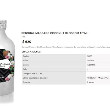Select the Color row label

coord(25,69)
